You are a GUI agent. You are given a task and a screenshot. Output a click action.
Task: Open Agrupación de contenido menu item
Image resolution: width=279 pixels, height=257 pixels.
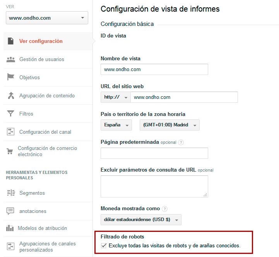48,95
